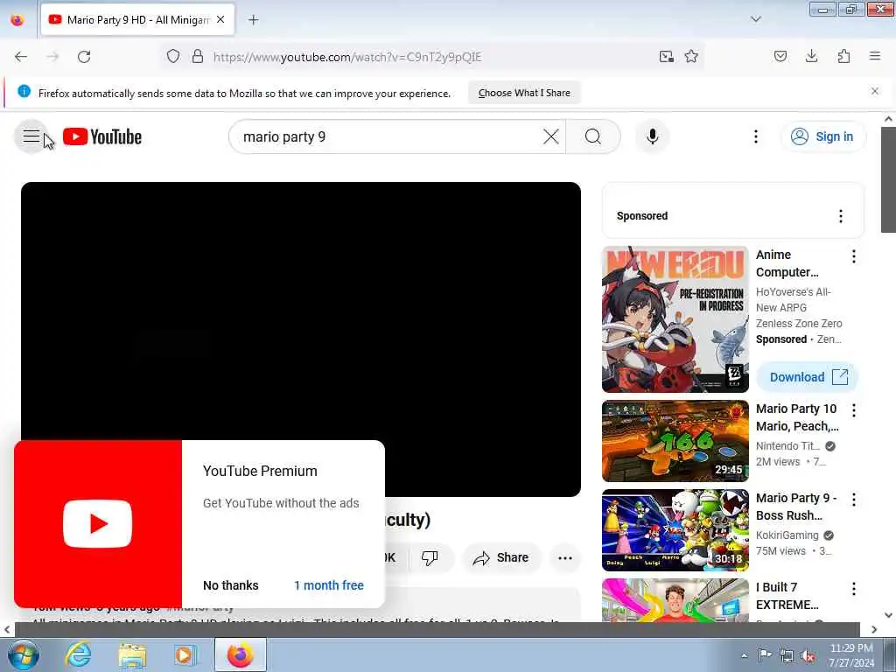Image resolution: width=896 pixels, height=672 pixels.
Task: Go back with the browser back arrow
Action: (21, 57)
